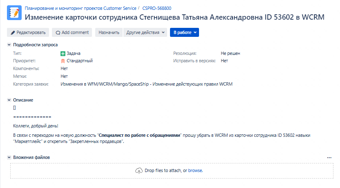Click the Стандартный priority arrows icon

[x=63, y=61]
